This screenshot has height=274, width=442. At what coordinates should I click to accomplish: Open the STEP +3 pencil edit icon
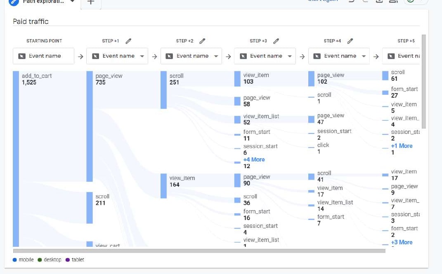point(276,41)
